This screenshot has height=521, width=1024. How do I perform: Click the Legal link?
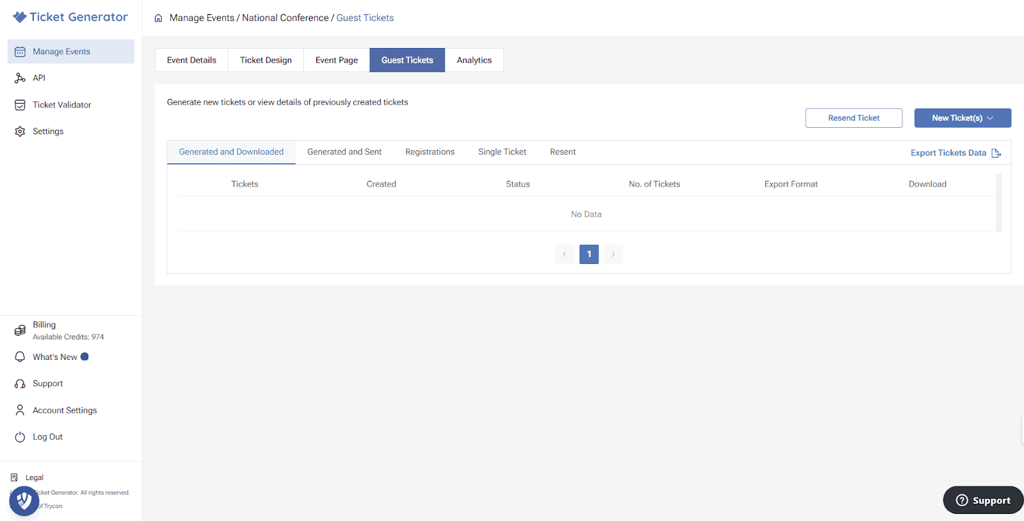coord(35,478)
